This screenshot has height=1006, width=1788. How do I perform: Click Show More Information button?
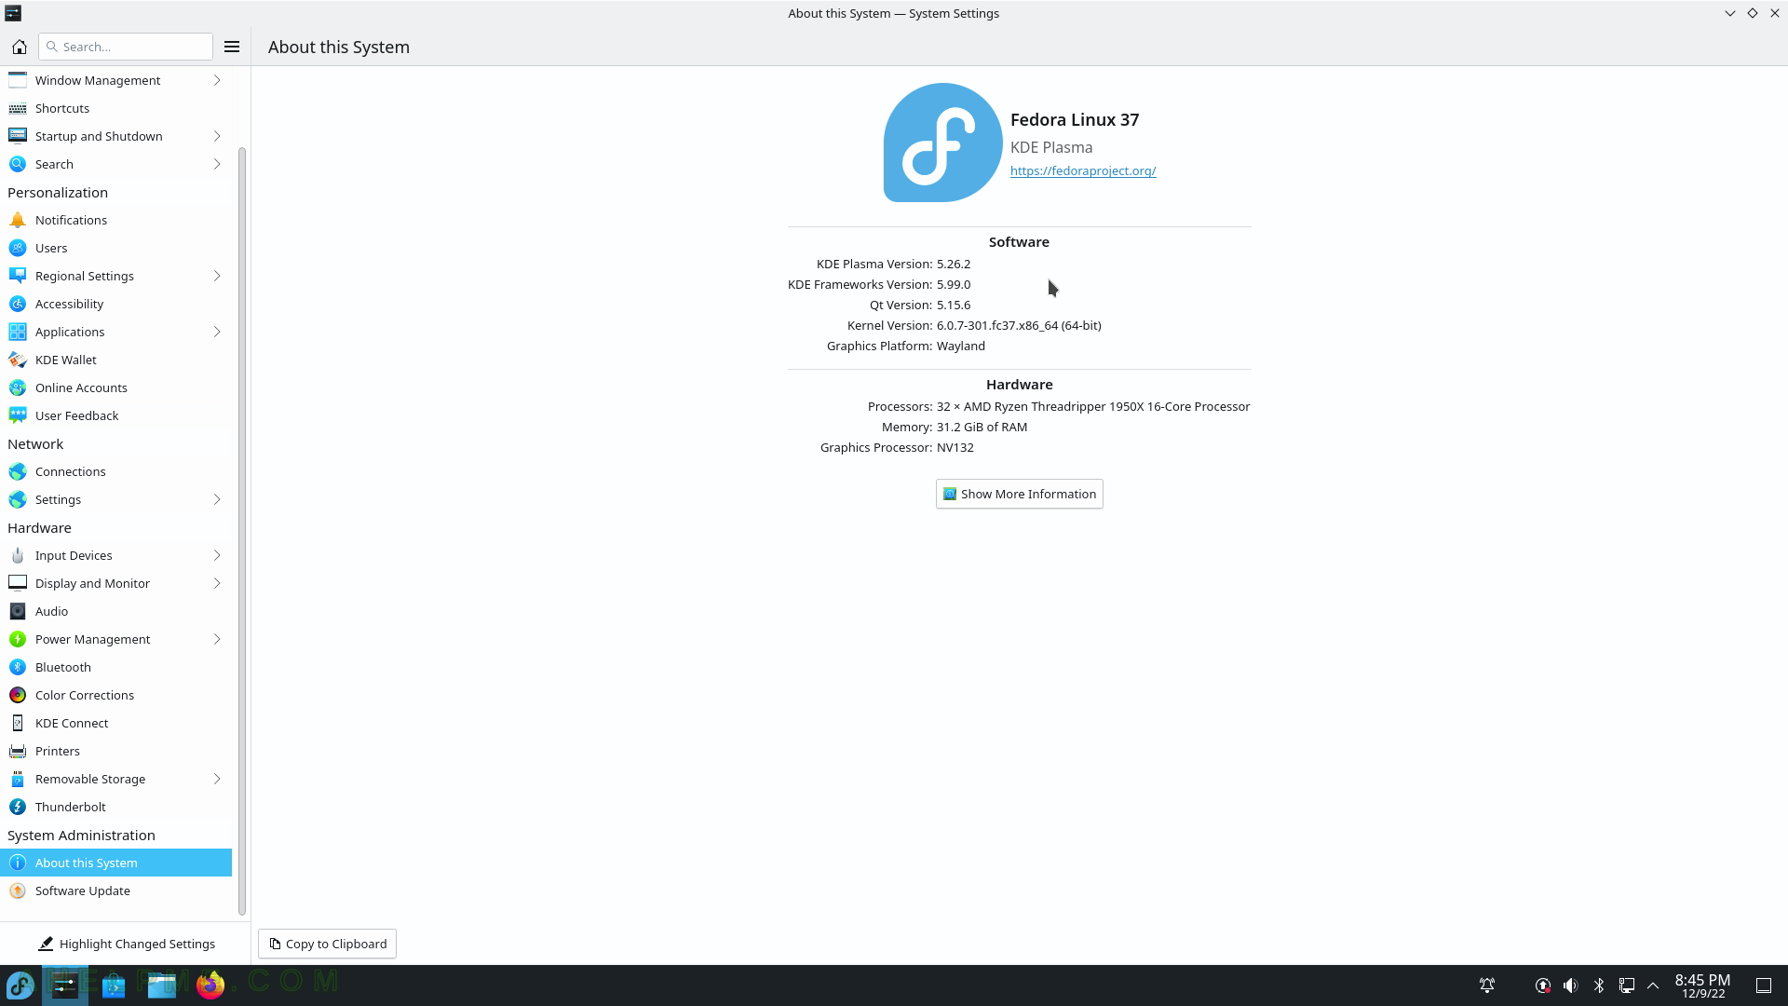(x=1019, y=494)
